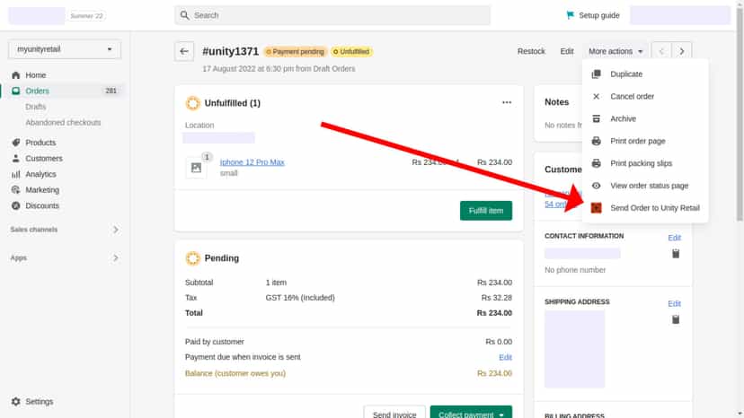The image size is (744, 418).
Task: Open the myunityretail store dropdown
Action: 65,49
